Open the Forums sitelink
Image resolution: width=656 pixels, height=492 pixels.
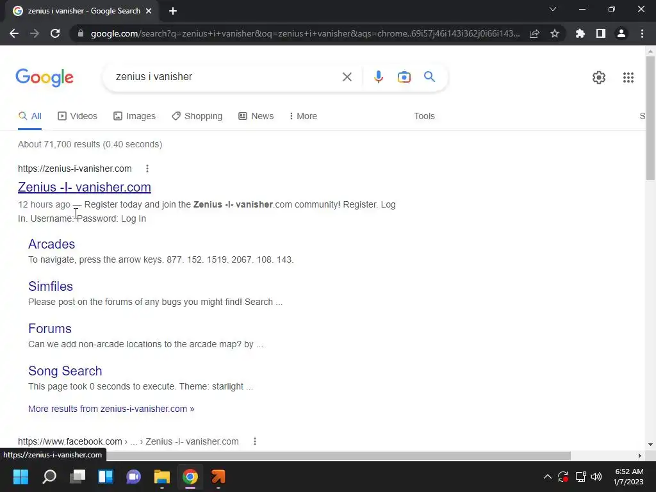pyautogui.click(x=50, y=329)
